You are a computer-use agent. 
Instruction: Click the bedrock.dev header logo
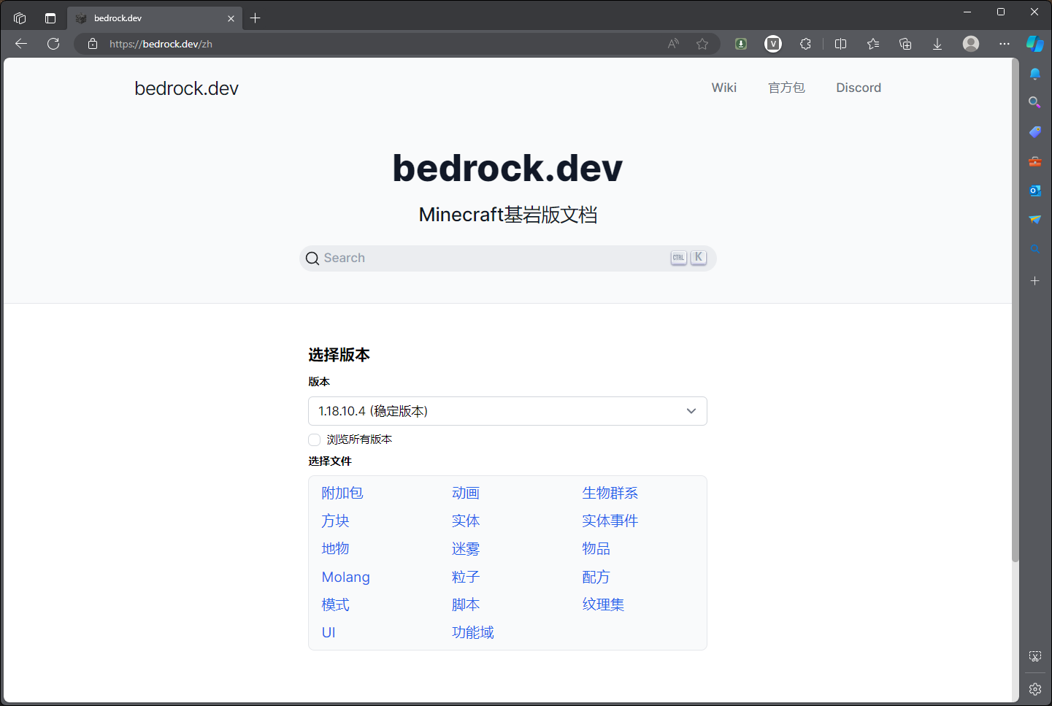point(186,88)
